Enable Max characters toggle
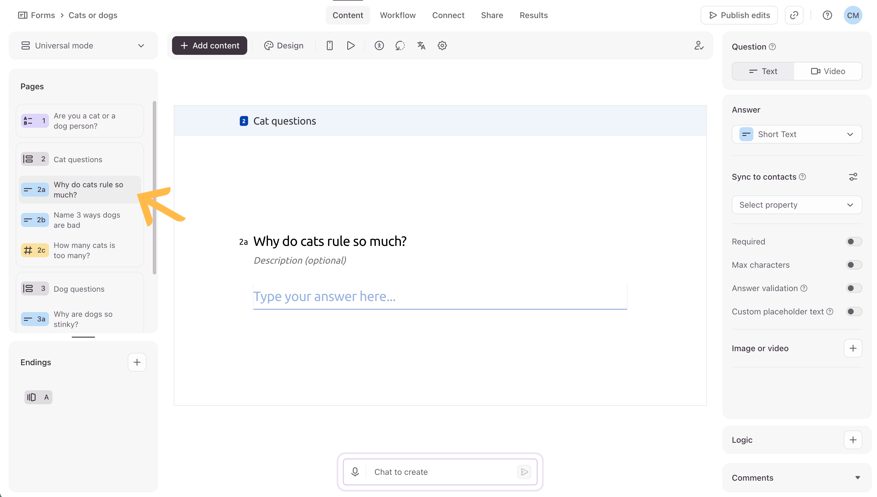The image size is (877, 497). tap(853, 265)
